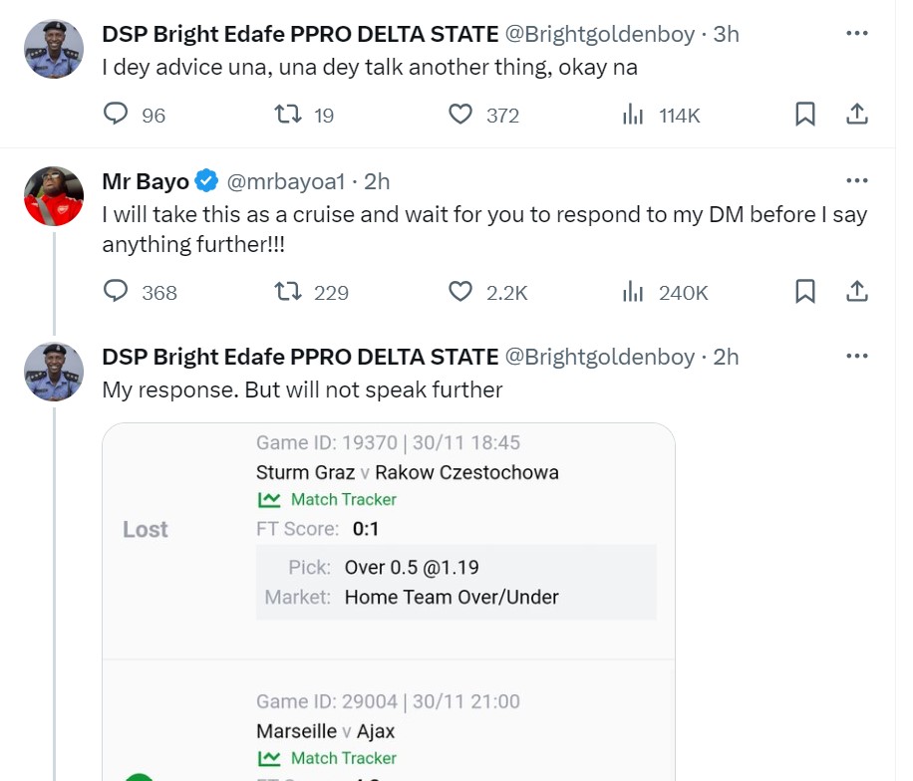Image resolution: width=913 pixels, height=781 pixels.
Task: Bookmark Mr Bayo's tweet
Action: click(805, 291)
